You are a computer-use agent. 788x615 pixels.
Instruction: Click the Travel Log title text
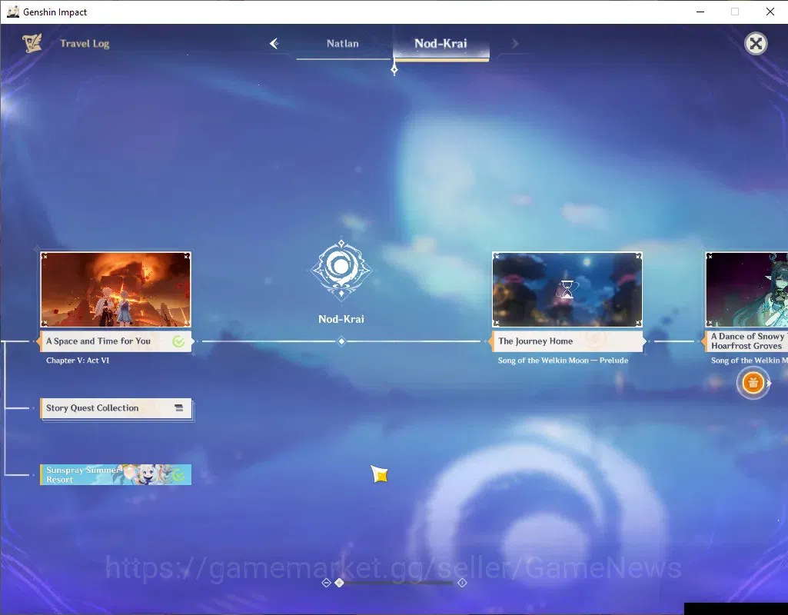tap(85, 44)
